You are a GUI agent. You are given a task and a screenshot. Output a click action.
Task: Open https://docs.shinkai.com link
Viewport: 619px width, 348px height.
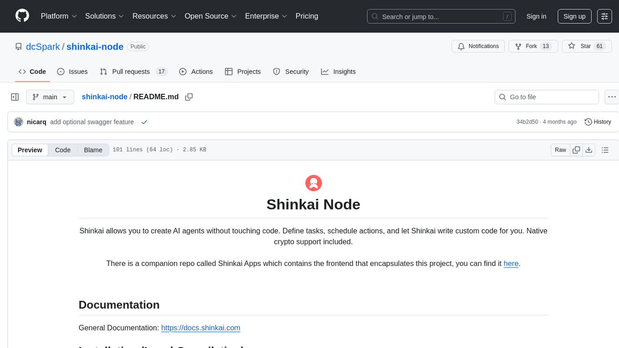201,328
